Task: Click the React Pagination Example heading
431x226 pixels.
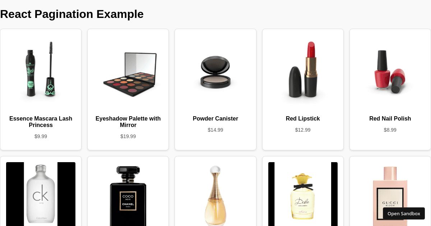Action: [x=72, y=14]
